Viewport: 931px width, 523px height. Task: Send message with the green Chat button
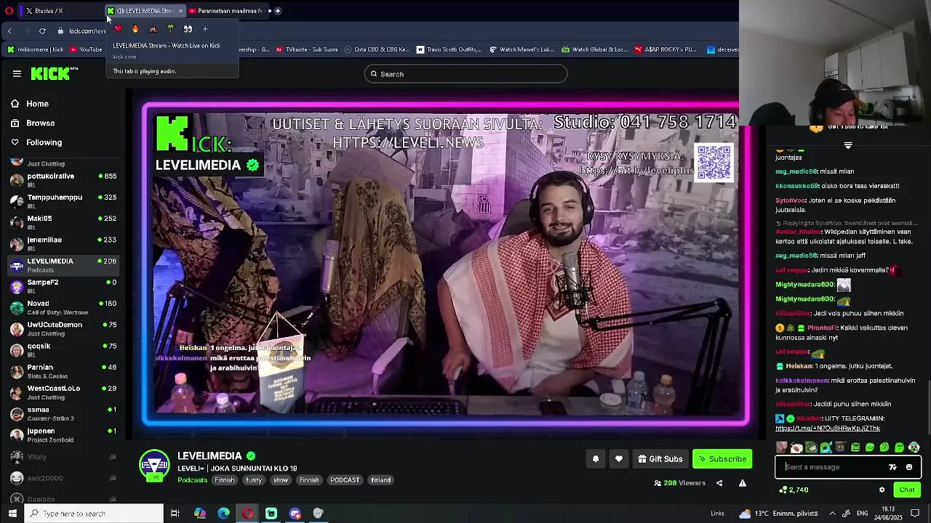[906, 490]
